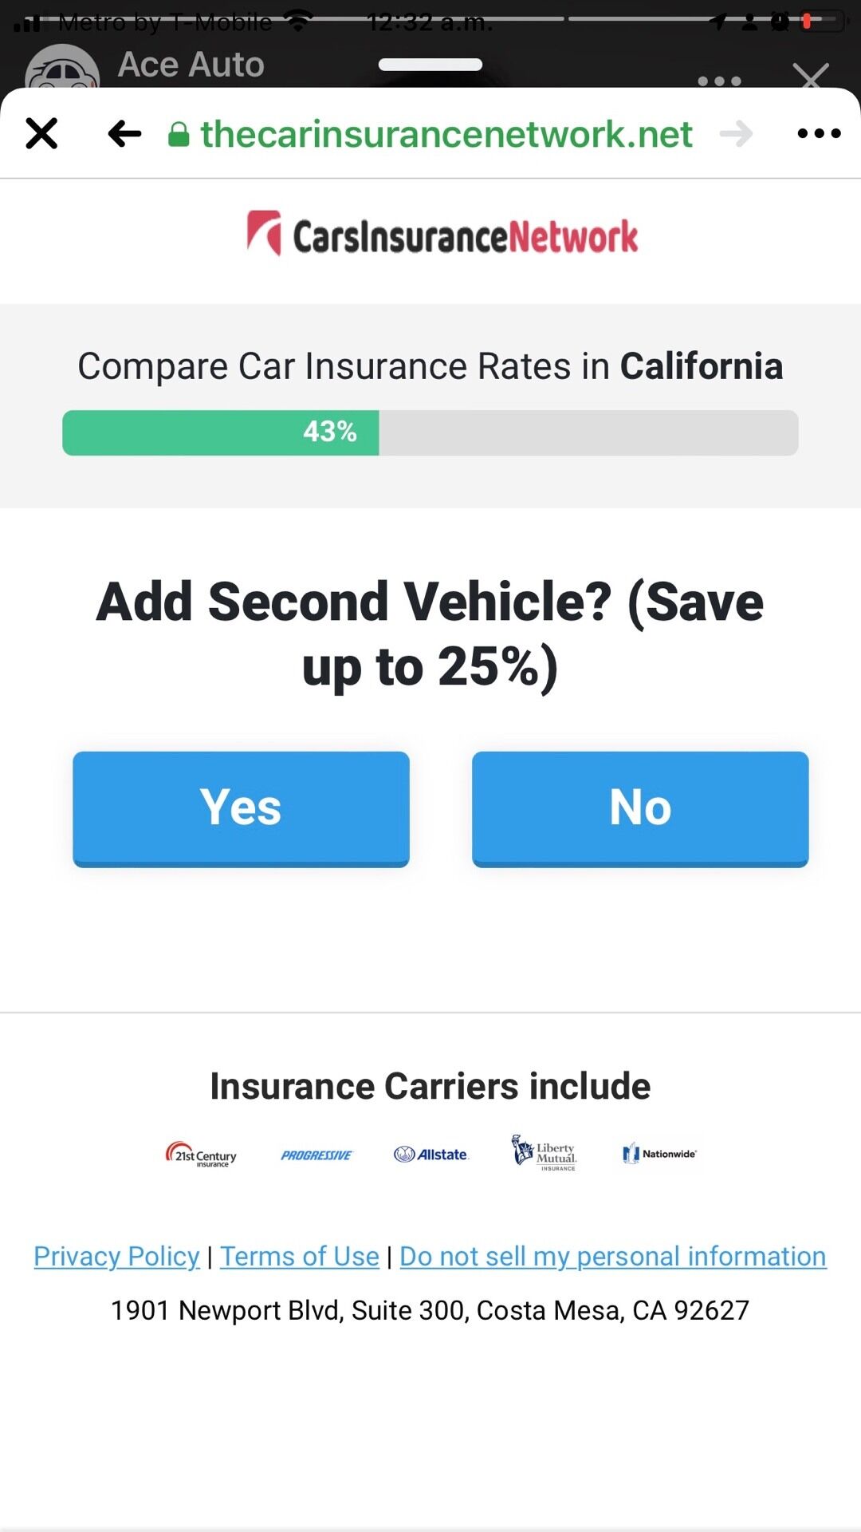Tap the Progressive carrier logo

point(316,1155)
